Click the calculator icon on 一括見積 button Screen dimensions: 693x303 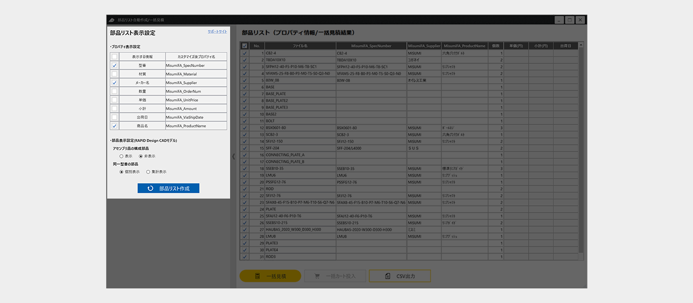258,276
